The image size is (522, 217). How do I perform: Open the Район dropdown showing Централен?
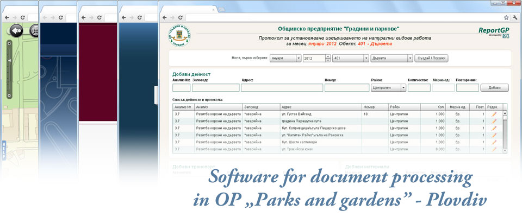388,88
